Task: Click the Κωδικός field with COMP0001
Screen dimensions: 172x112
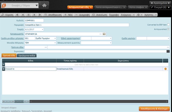Action: click(34, 21)
